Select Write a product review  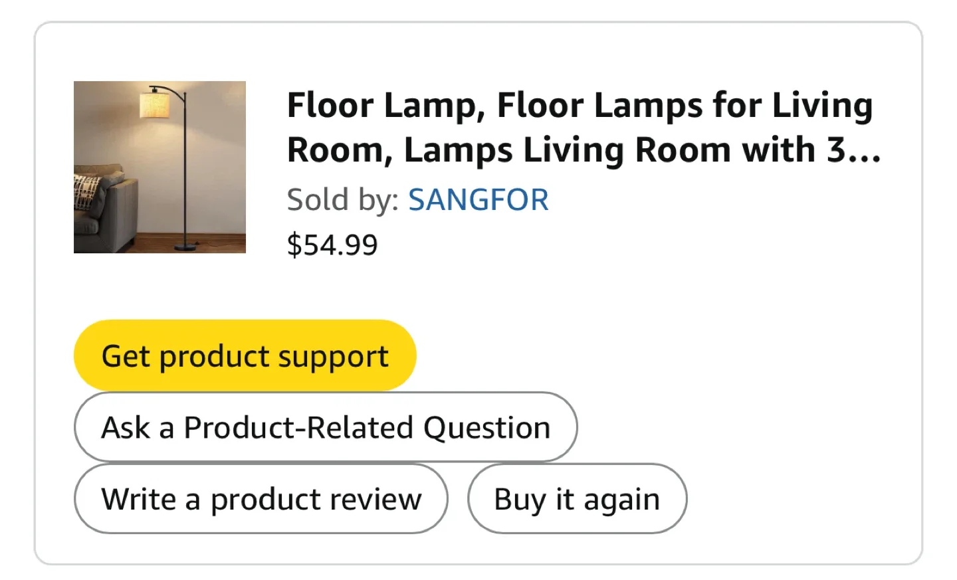tap(261, 499)
